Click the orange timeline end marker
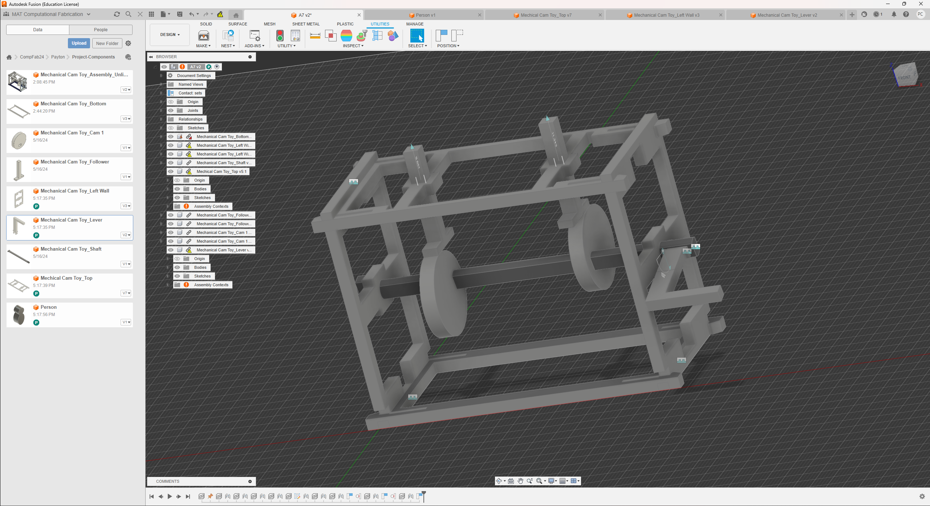 point(423,497)
